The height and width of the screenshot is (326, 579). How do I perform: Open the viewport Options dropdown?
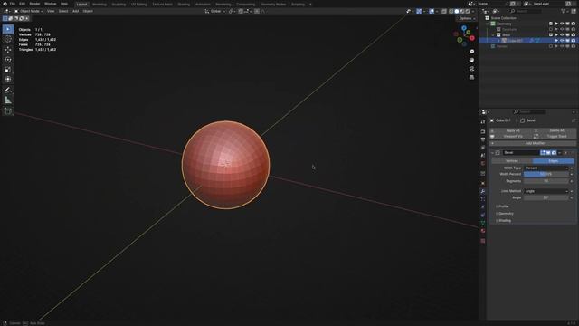point(467,18)
